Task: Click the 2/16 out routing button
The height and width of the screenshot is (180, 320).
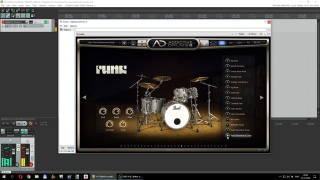Action: pyautogui.click(x=252, y=34)
